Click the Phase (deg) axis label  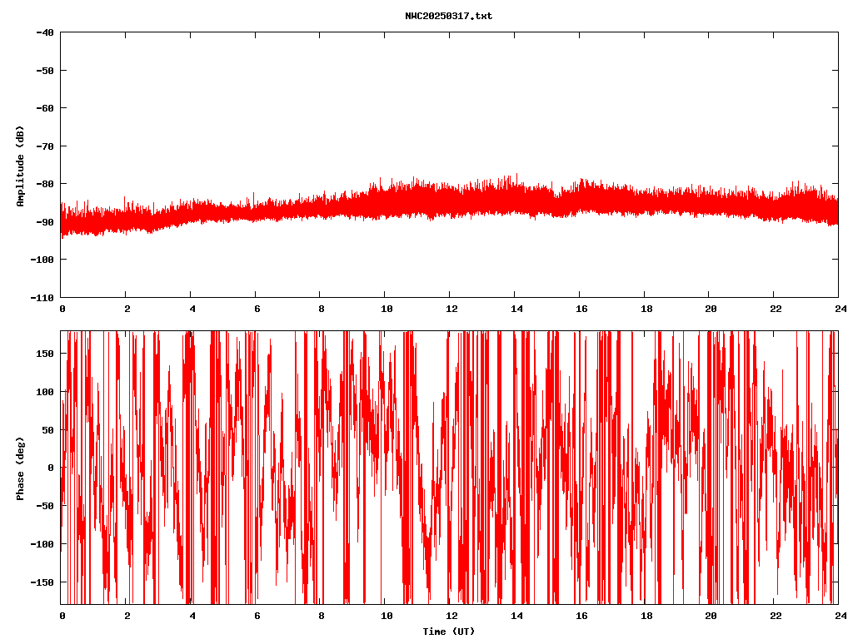pyautogui.click(x=20, y=468)
